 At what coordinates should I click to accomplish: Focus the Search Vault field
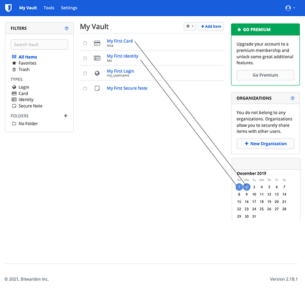click(x=39, y=45)
